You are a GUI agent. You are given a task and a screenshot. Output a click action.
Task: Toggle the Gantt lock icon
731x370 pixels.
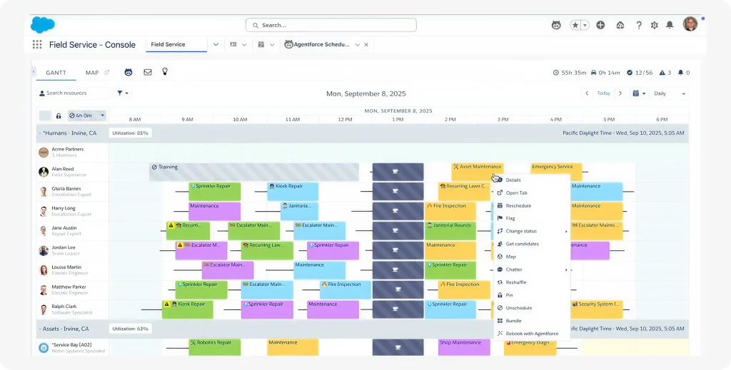59,116
